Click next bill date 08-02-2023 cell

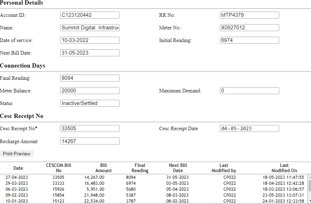[177, 201]
